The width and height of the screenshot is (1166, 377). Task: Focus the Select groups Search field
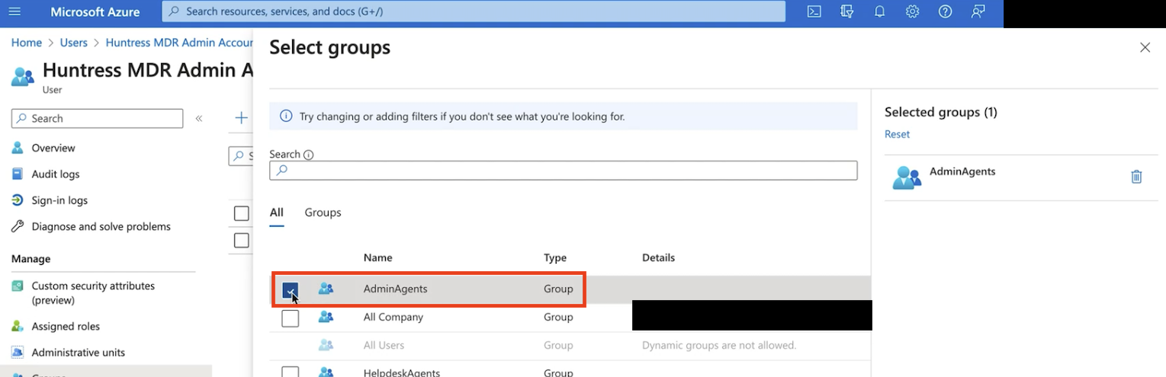[563, 170]
